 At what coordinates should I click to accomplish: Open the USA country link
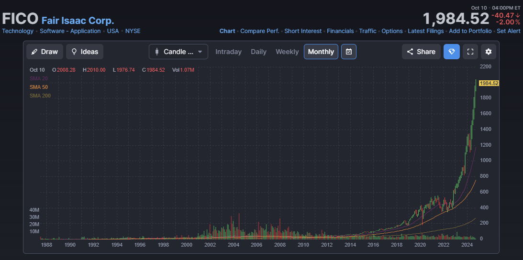[113, 31]
